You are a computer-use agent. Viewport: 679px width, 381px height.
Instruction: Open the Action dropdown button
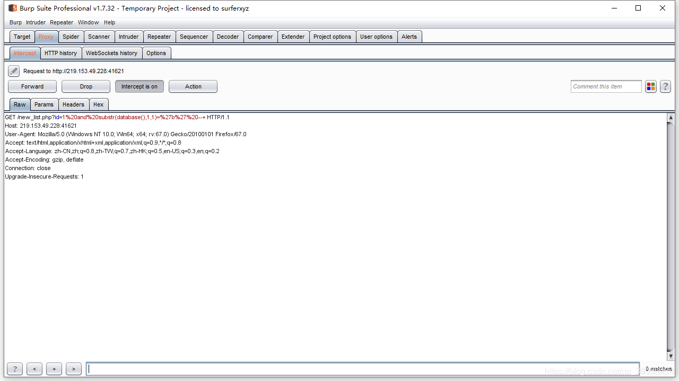193,86
